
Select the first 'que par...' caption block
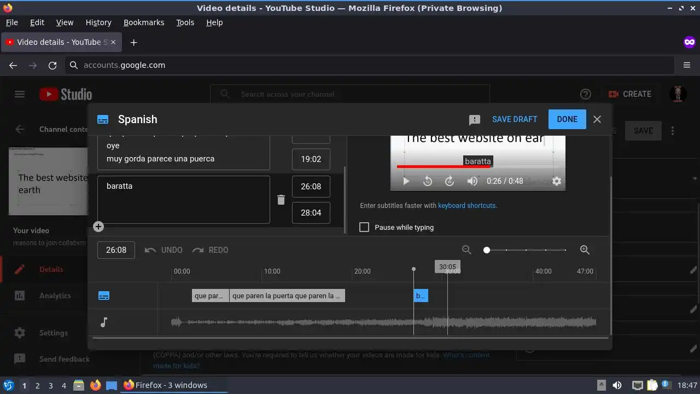[x=210, y=296]
